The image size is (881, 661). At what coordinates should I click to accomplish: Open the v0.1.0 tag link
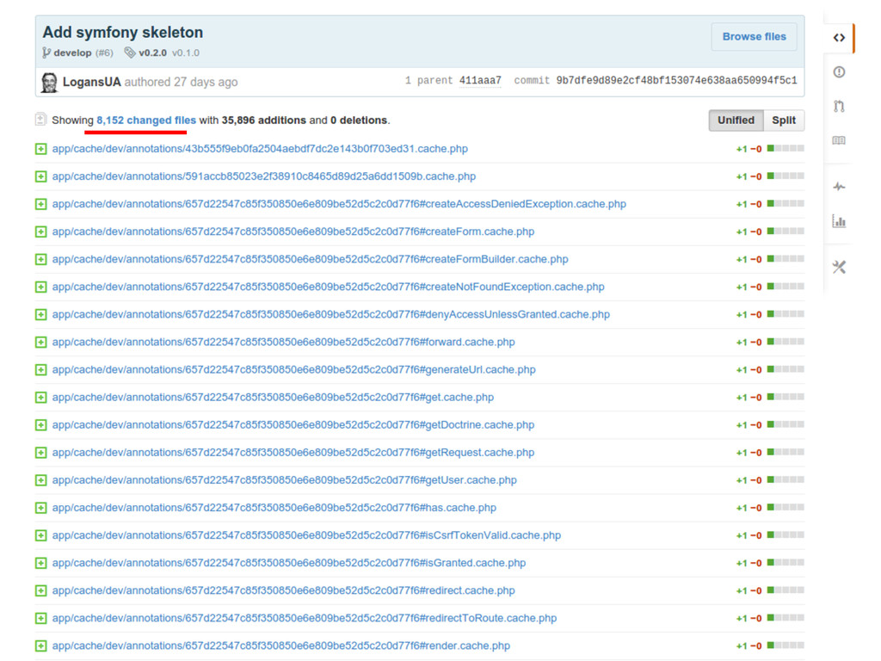[x=186, y=53]
